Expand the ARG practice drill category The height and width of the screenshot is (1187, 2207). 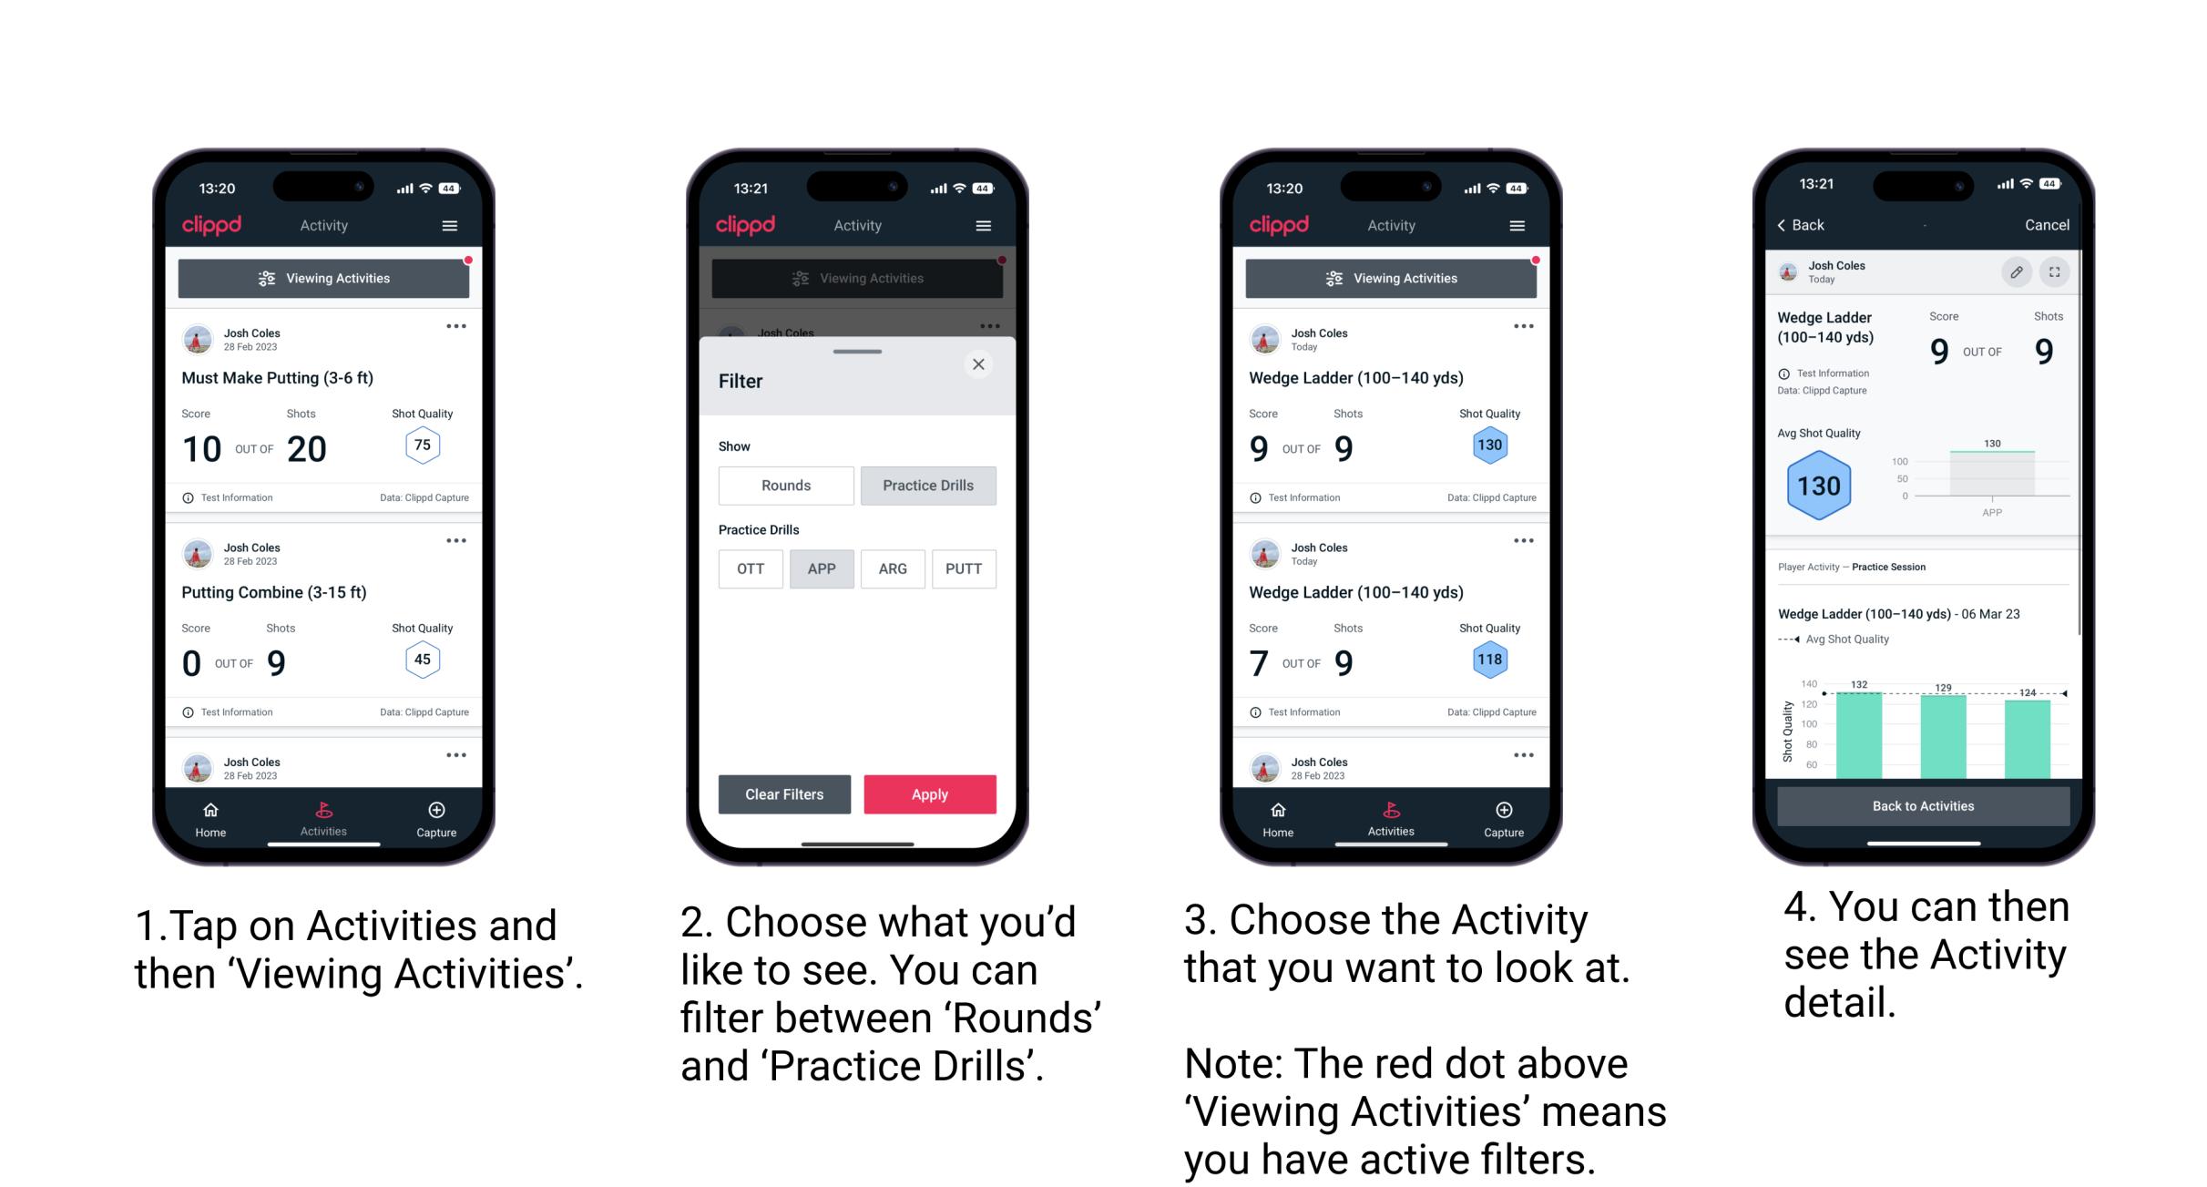click(x=892, y=568)
